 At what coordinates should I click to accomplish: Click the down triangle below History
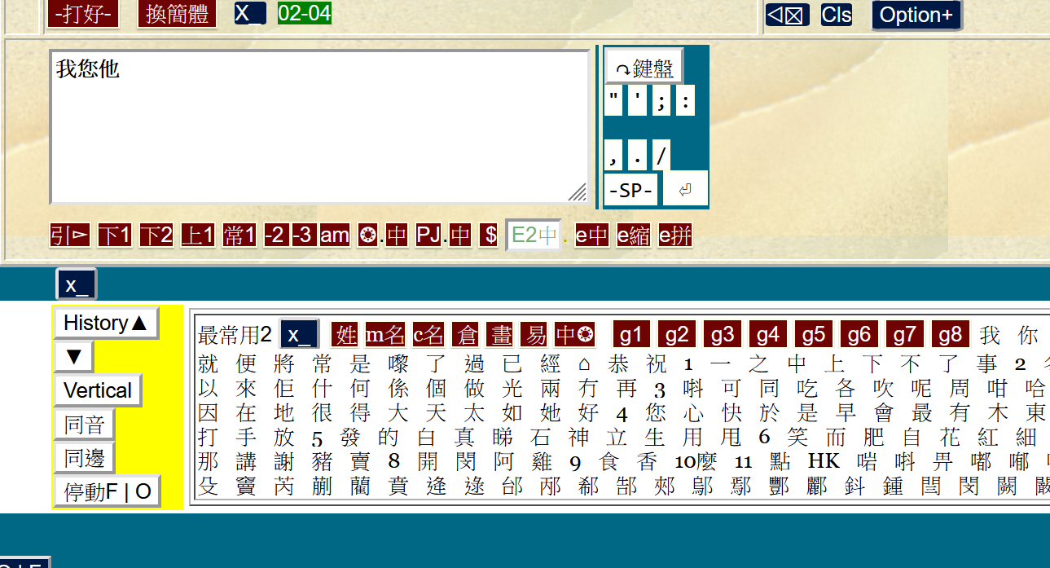click(73, 357)
